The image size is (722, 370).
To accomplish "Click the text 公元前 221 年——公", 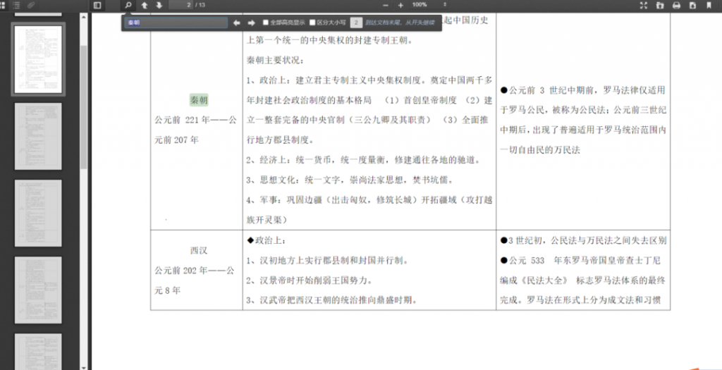I will (196, 120).
